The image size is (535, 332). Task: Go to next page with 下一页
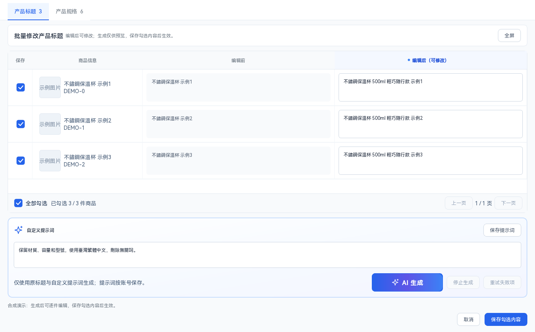coord(508,203)
